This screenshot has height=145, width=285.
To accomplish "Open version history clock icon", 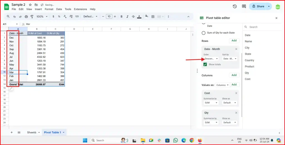I will click(x=235, y=6).
